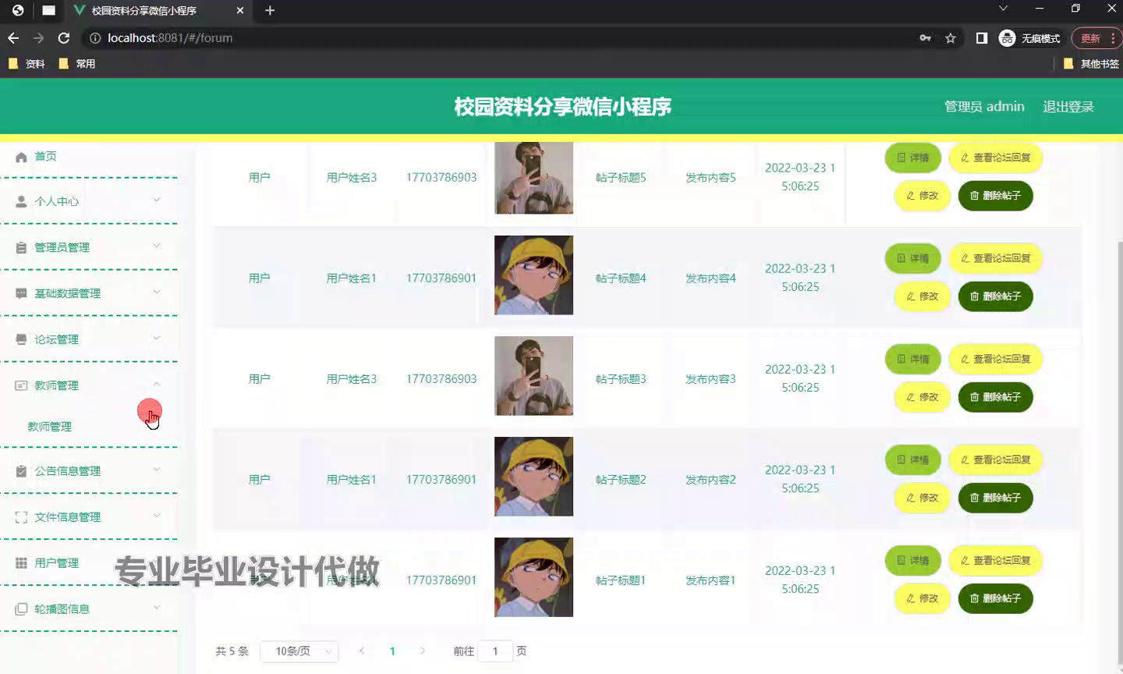Expand the 基础数据管理 menu chevron

click(x=157, y=292)
